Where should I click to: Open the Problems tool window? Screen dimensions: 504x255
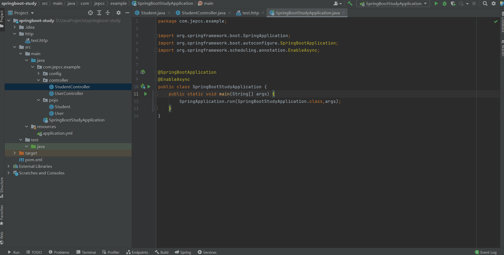pyautogui.click(x=59, y=252)
